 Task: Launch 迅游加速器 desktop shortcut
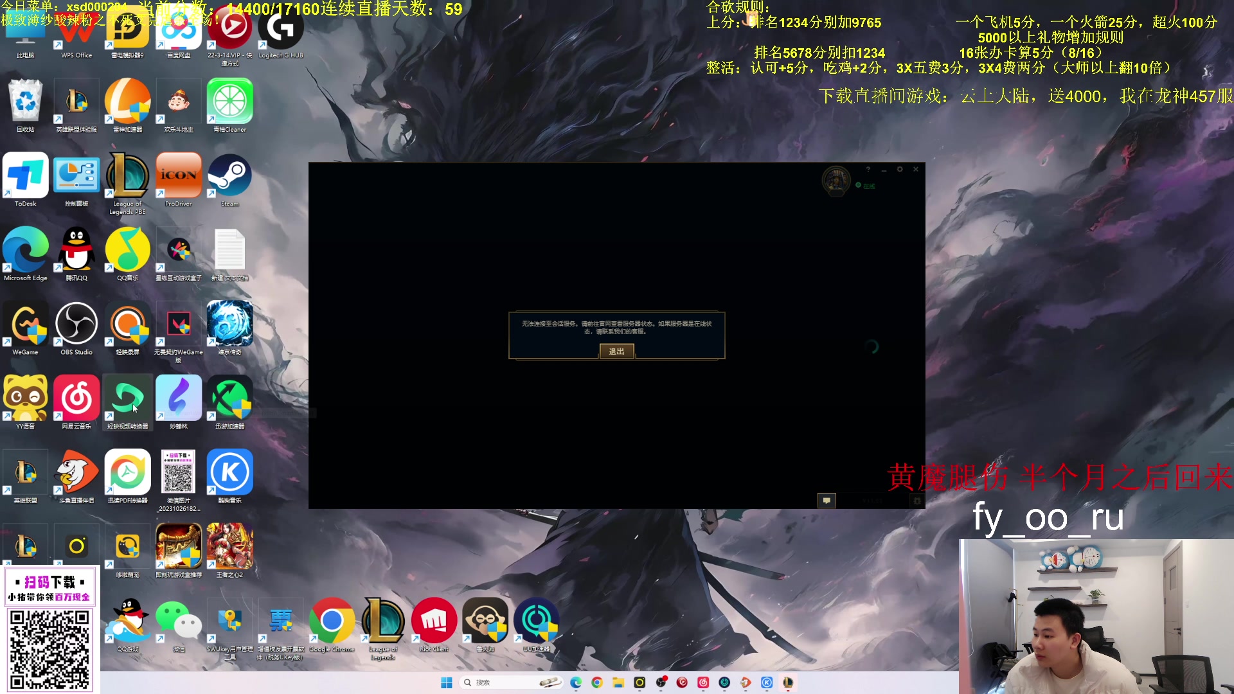(x=229, y=402)
